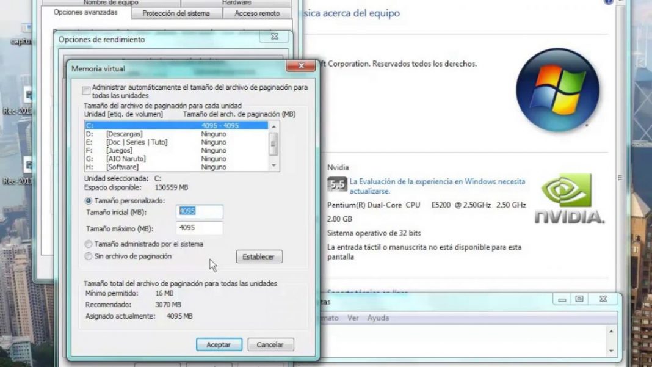Viewport: 652px width, 367px height.
Task: Enable automatic paging file management checkbox
Action: (x=87, y=91)
